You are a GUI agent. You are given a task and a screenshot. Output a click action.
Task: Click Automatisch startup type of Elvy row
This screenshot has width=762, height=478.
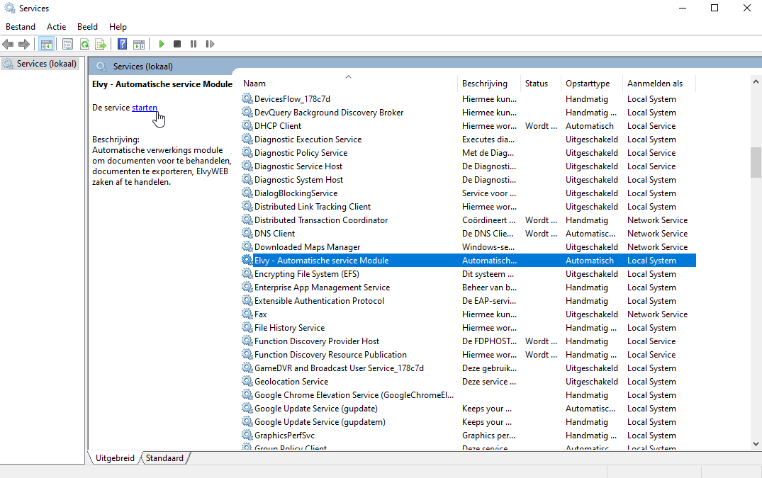point(590,261)
